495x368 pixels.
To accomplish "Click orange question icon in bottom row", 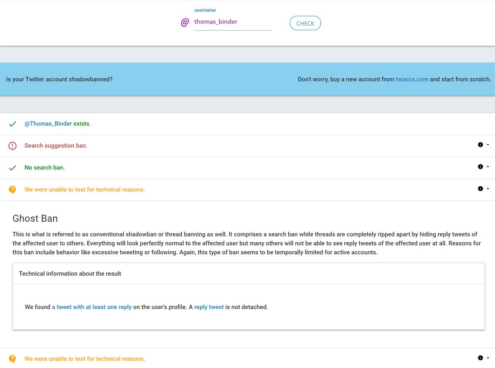I will [12, 359].
